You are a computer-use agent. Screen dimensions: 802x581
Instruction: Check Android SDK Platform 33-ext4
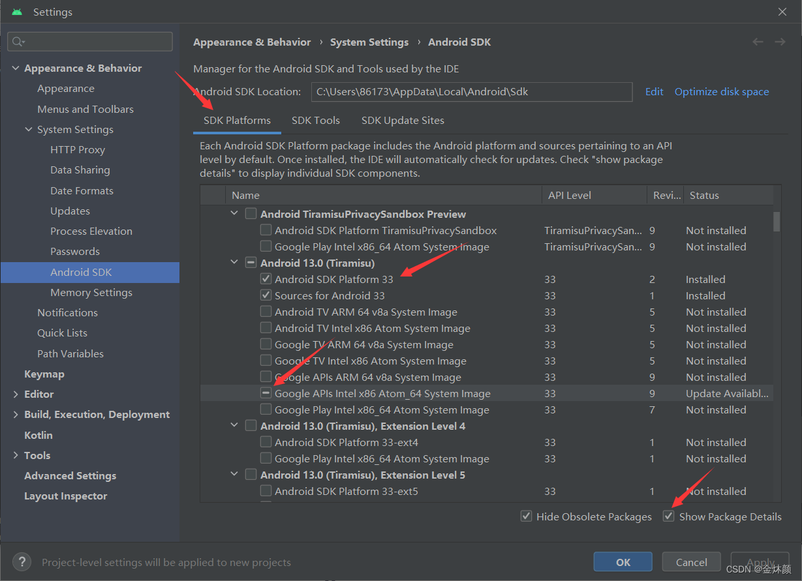tap(266, 442)
